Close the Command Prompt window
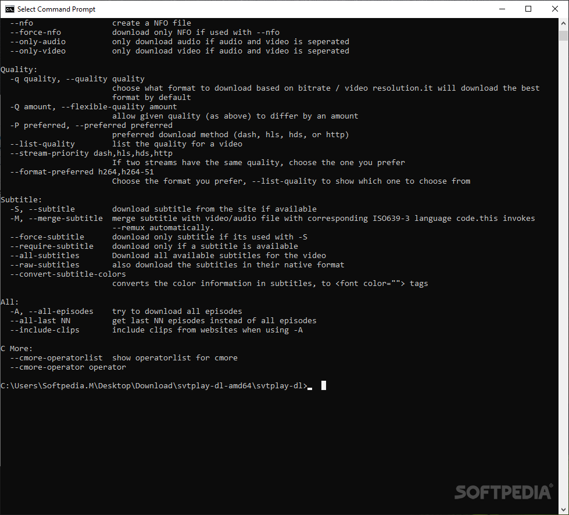This screenshot has width=569, height=515. (x=555, y=9)
